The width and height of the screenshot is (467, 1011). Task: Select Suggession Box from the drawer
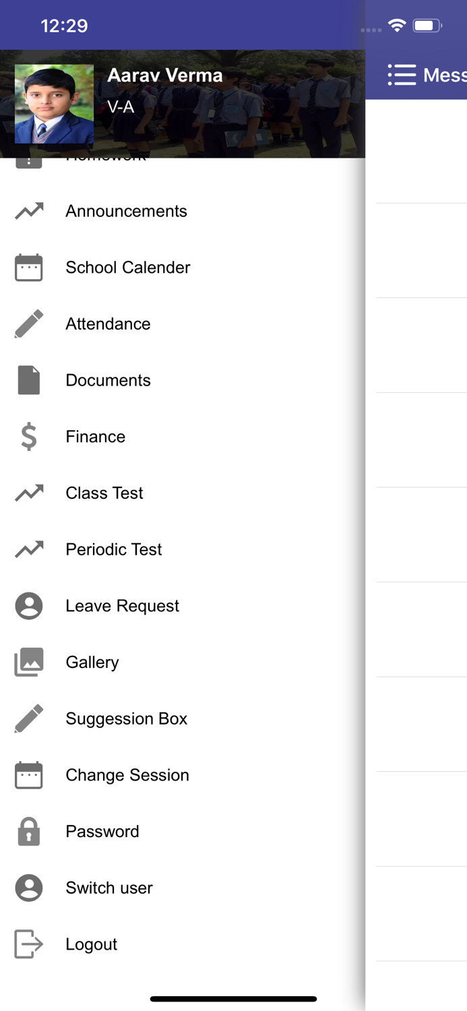(x=127, y=718)
